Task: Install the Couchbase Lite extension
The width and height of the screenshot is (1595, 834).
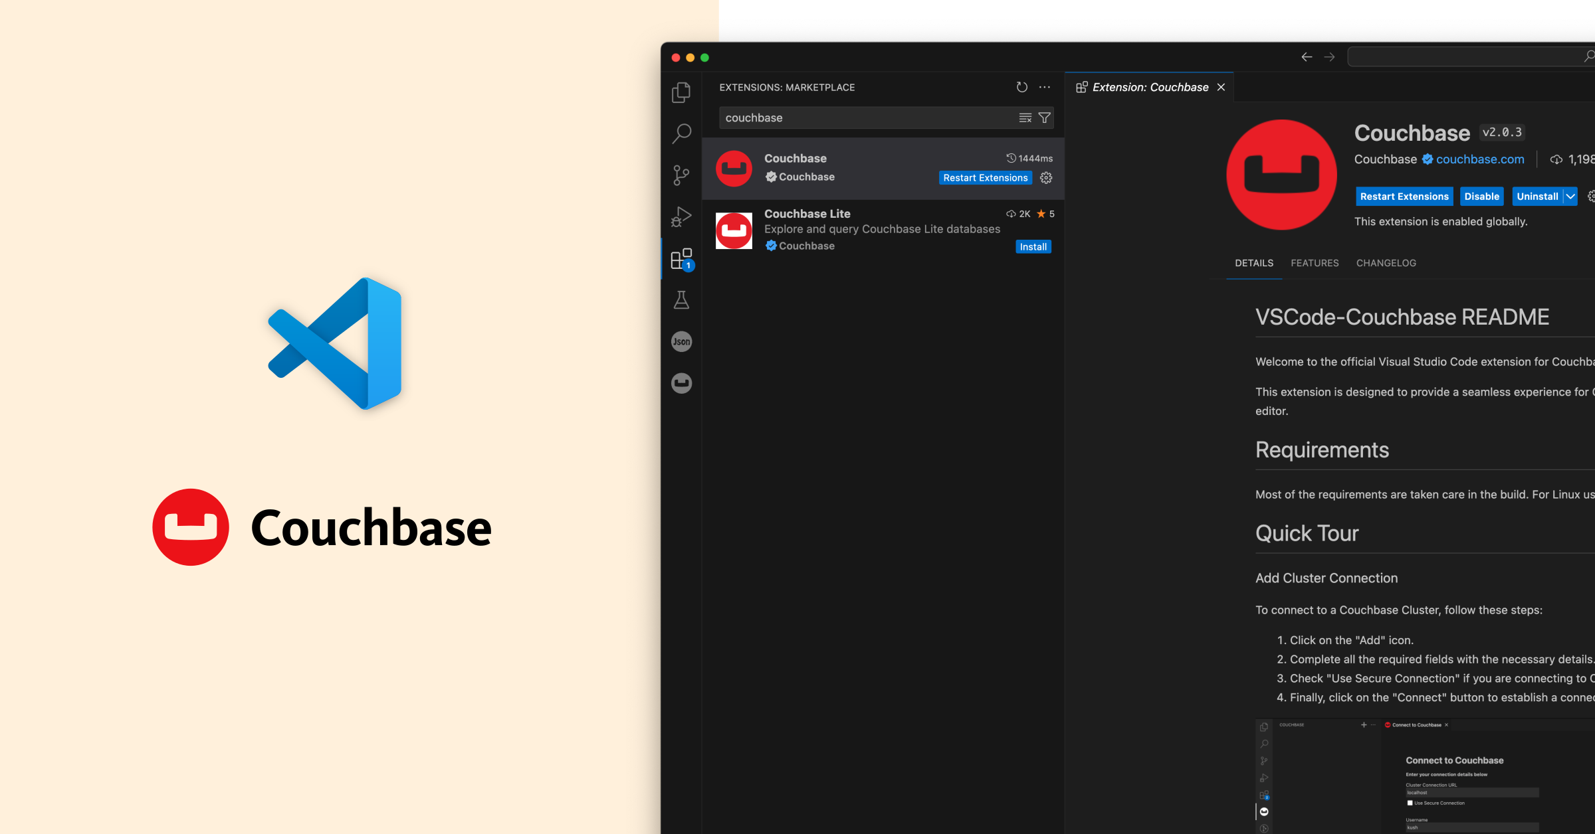Action: [1033, 246]
